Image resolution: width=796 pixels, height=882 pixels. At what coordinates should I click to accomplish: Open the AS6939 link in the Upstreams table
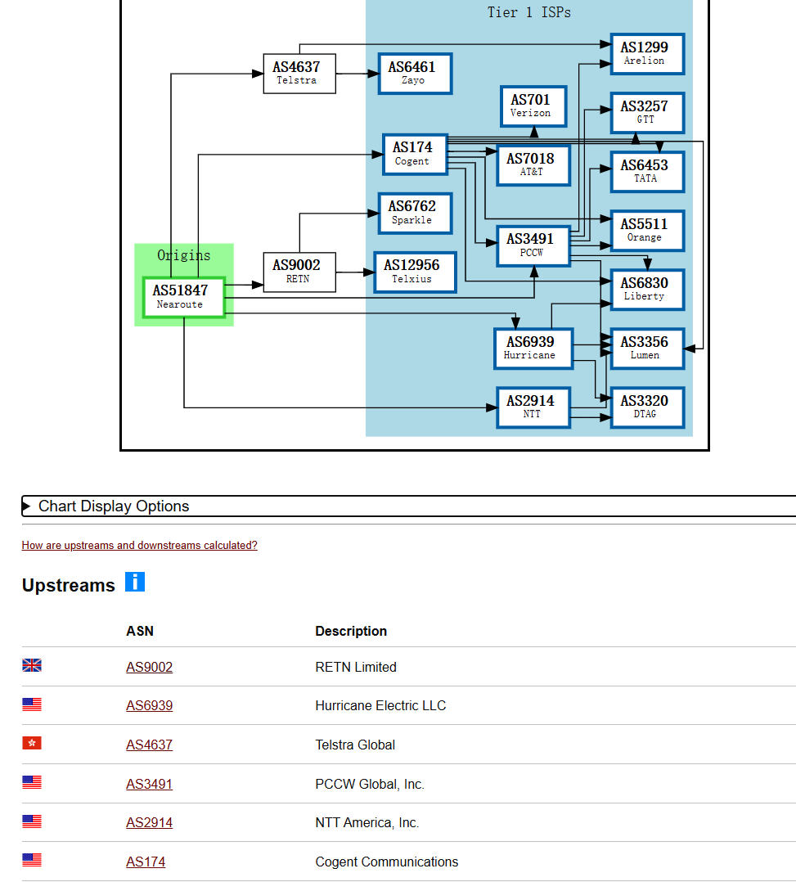(149, 706)
